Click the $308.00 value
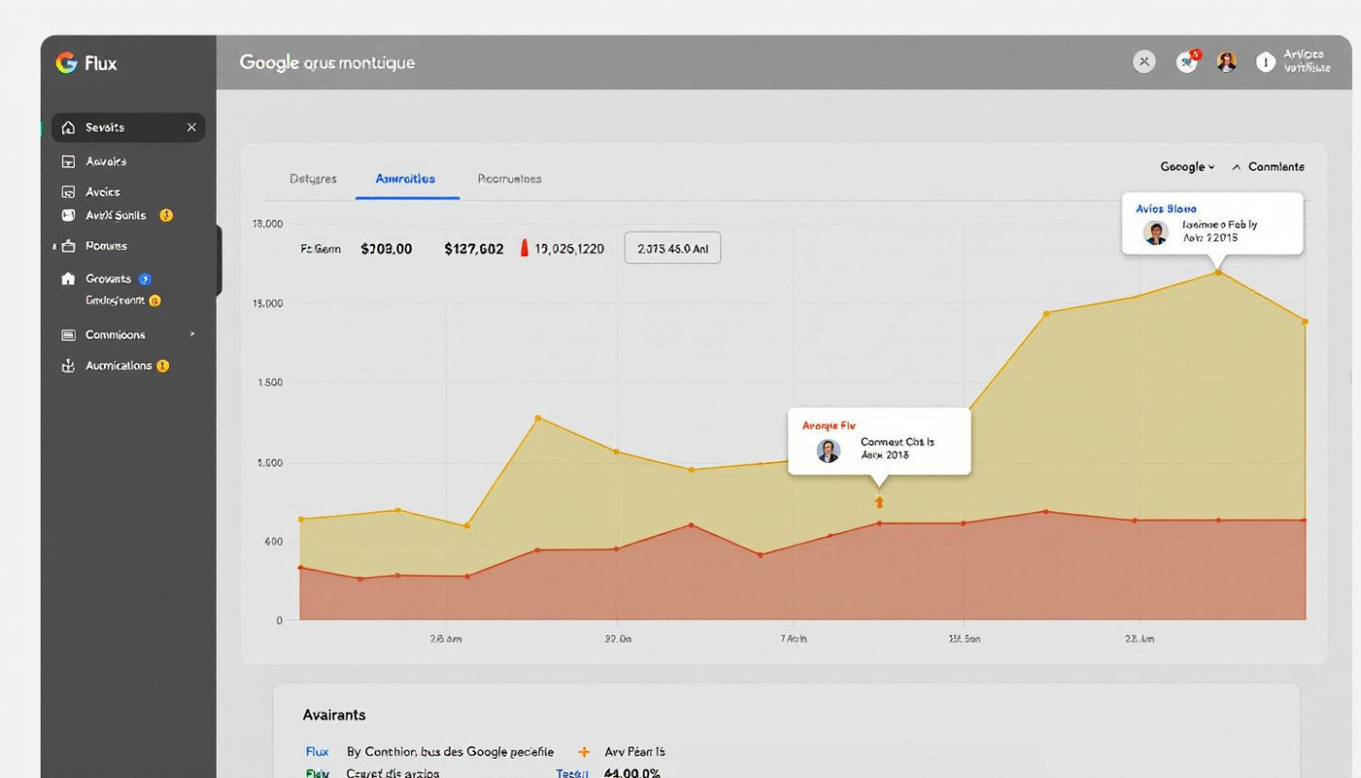Viewport: 1361px width, 778px height. coord(386,249)
